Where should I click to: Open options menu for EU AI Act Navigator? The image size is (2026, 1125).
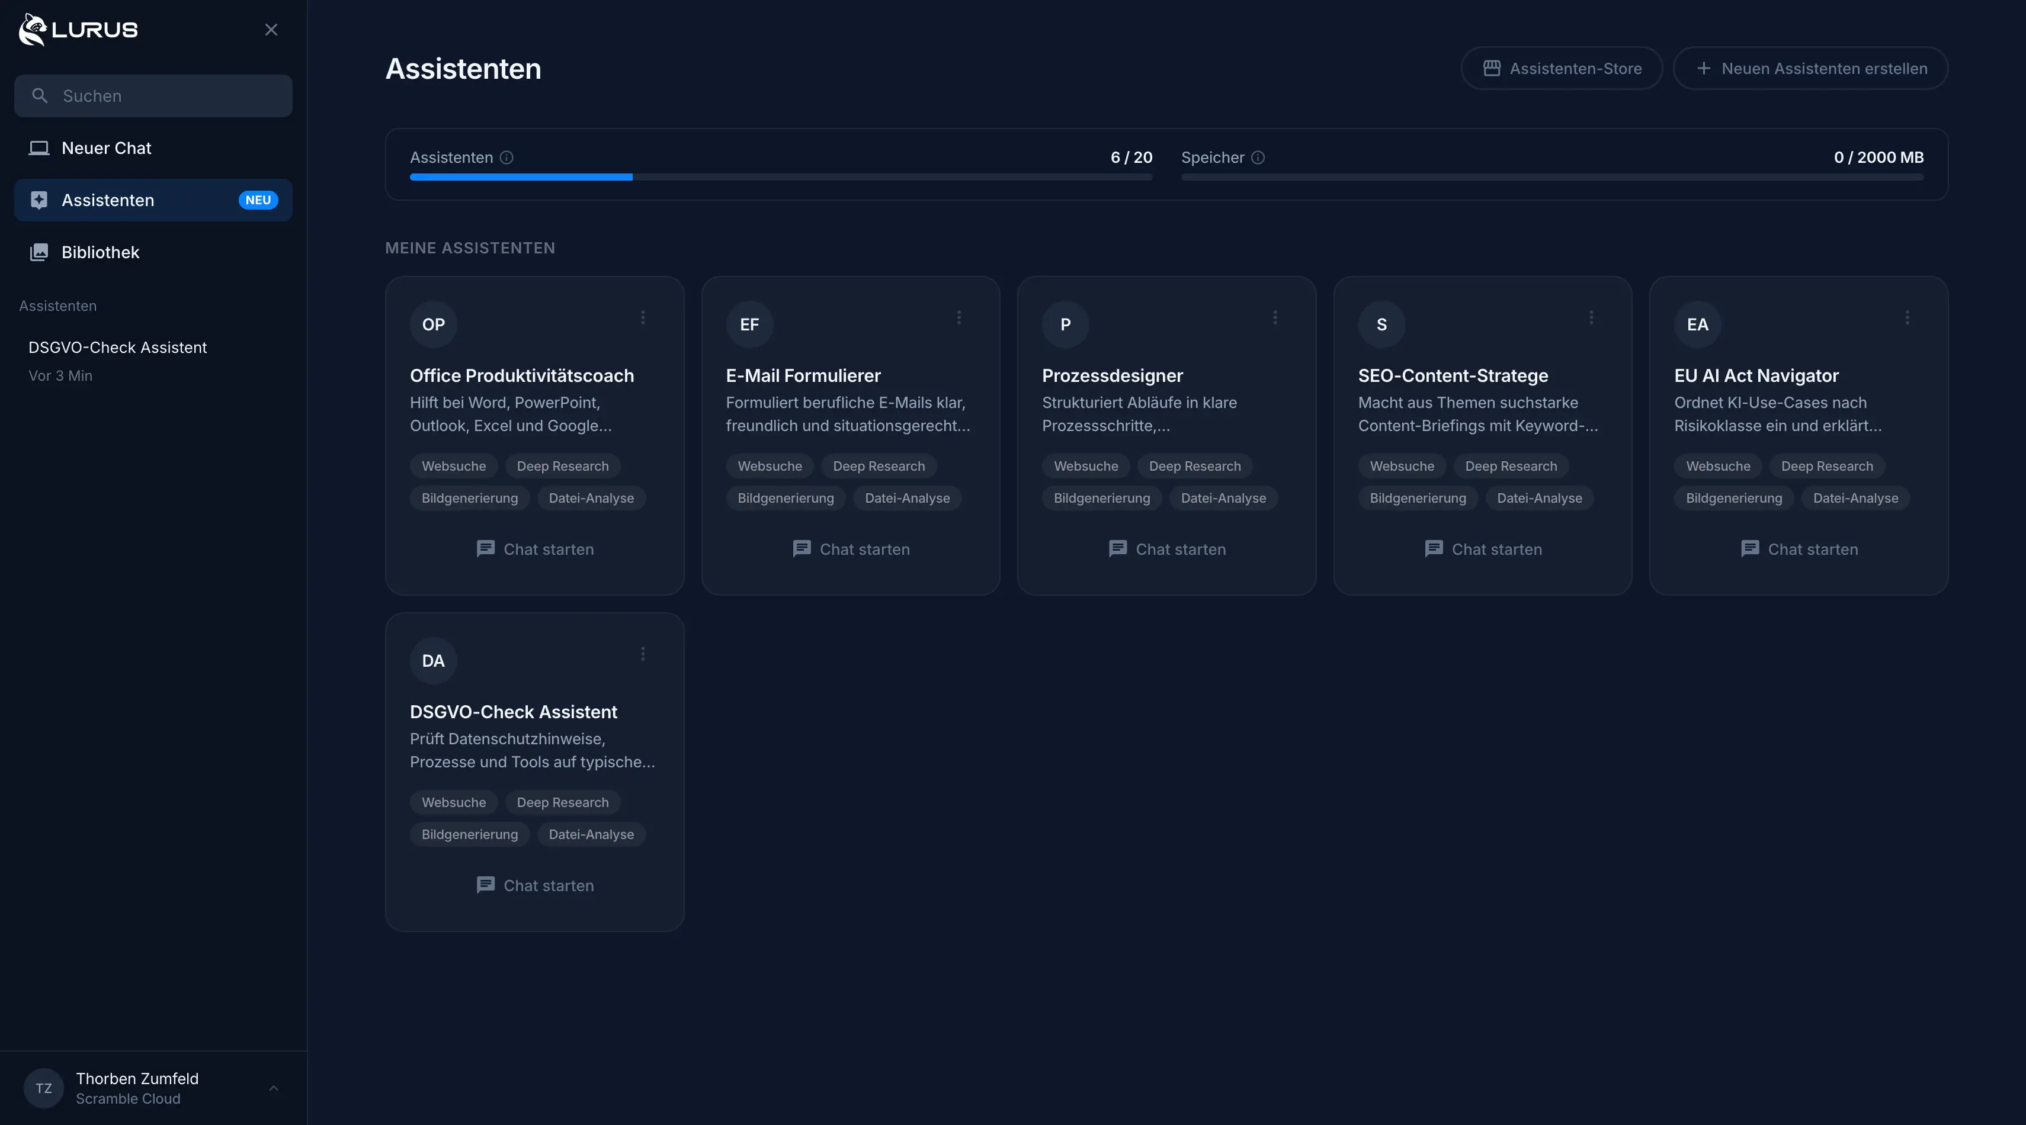1908,317
